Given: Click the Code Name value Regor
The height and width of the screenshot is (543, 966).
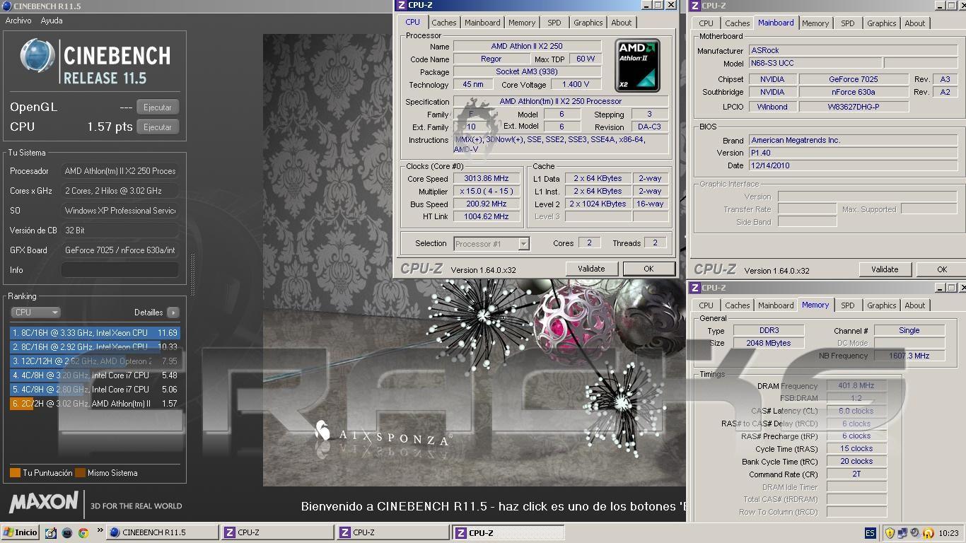Looking at the screenshot, I should pos(491,59).
